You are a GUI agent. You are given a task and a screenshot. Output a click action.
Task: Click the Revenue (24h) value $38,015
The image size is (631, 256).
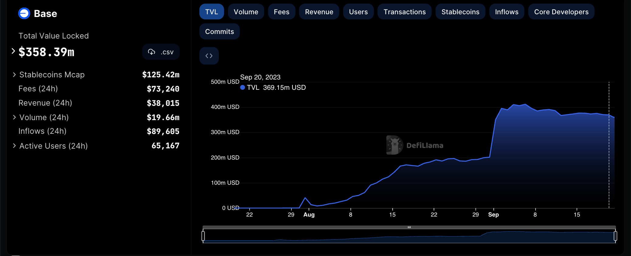pyautogui.click(x=163, y=103)
